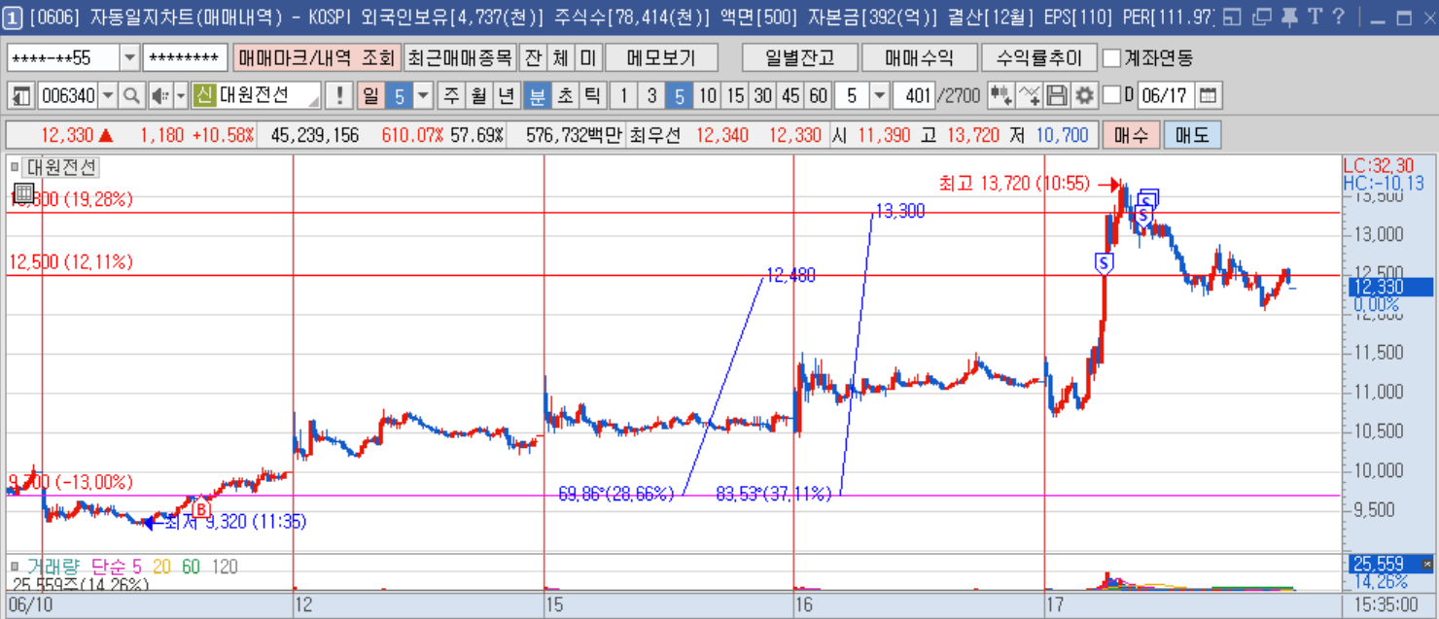Open the day count 5 dropdown arrow
This screenshot has width=1439, height=619.
click(x=424, y=95)
